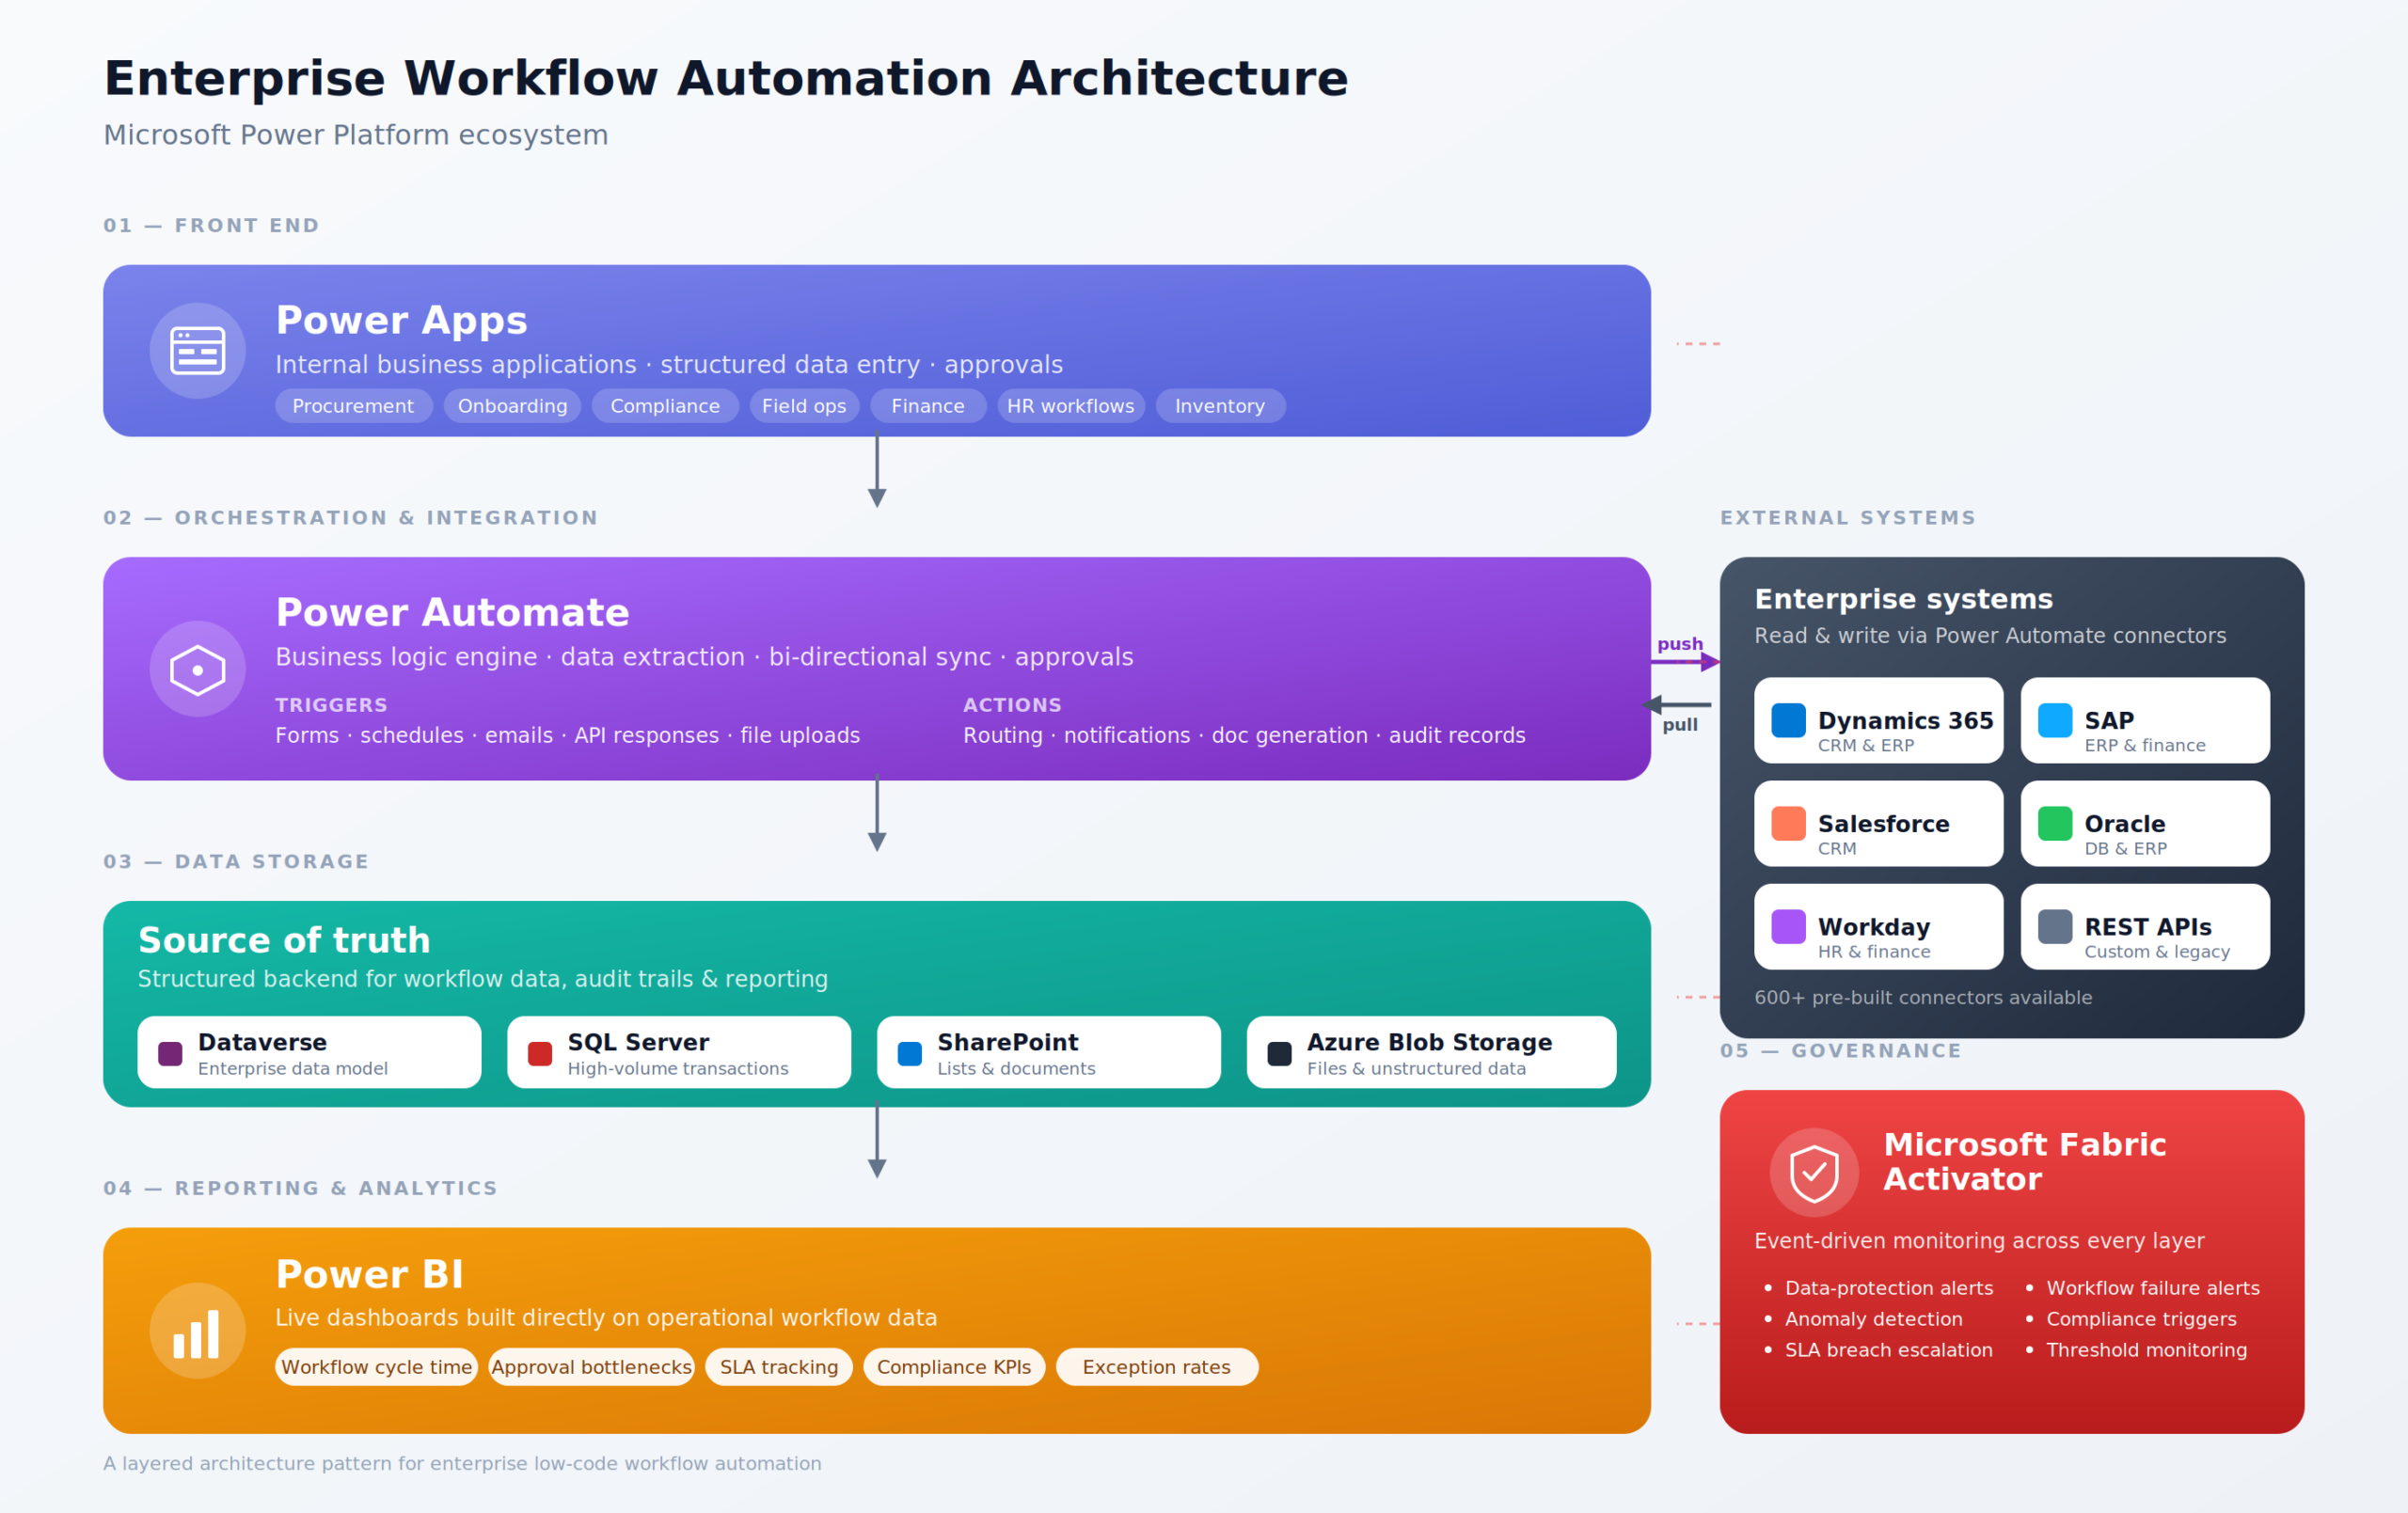Click the Exception rates tag
2408x1513 pixels.
coord(1156,1367)
